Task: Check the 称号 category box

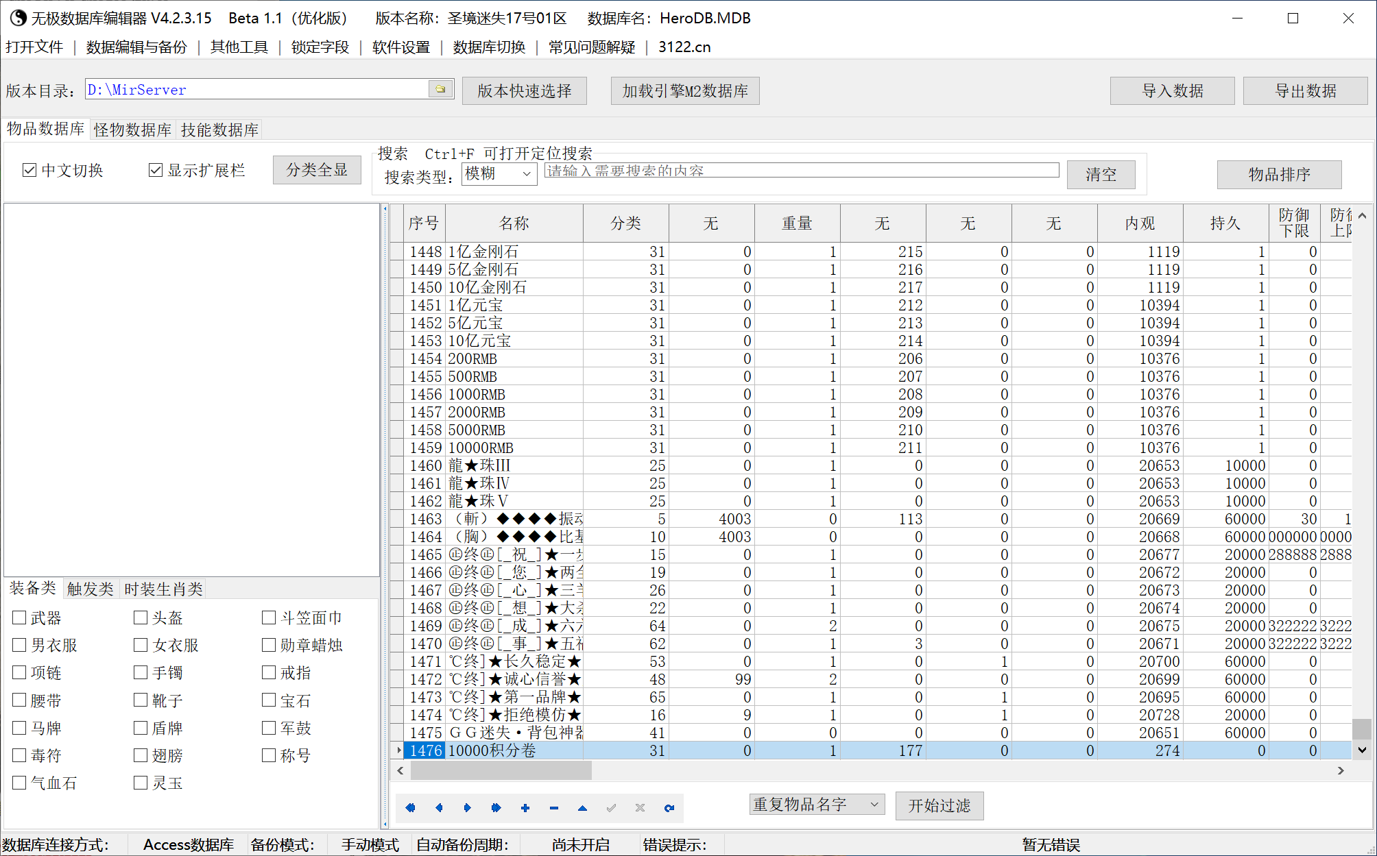Action: coord(269,755)
